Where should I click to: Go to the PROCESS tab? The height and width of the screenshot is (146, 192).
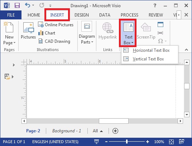tap(129, 15)
